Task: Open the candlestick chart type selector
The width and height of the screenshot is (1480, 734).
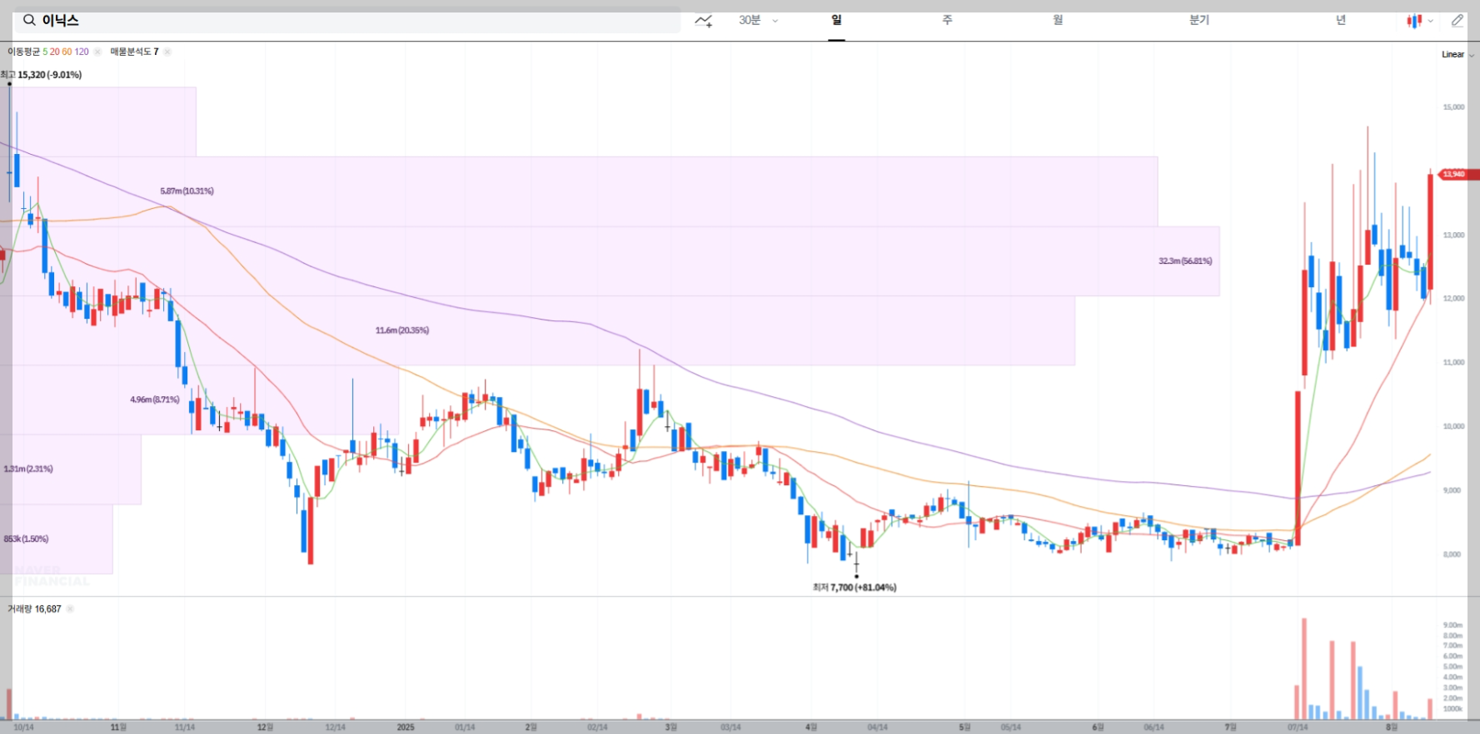Action: (x=1419, y=21)
